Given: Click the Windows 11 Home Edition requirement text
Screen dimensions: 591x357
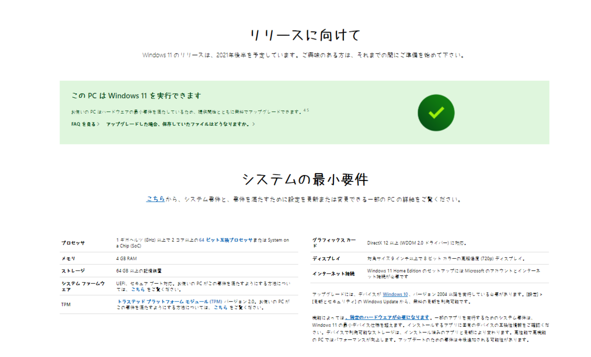Looking at the screenshot, I should [x=454, y=273].
